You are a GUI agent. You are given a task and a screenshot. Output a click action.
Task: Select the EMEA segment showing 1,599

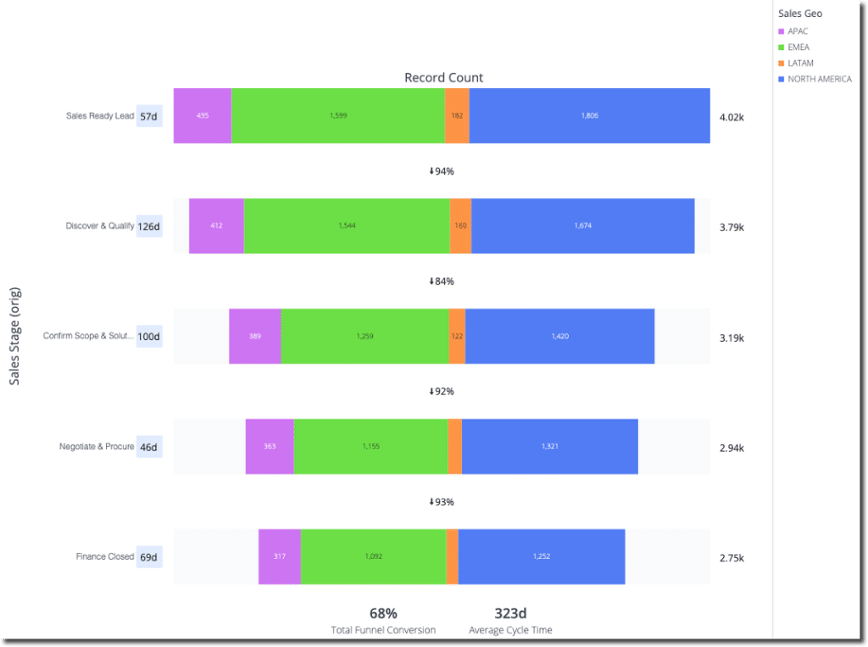tap(338, 116)
